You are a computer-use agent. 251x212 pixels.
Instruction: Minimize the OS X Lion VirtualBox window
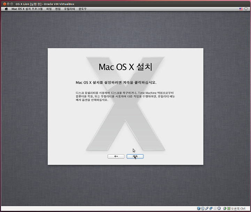(x=8, y=4)
